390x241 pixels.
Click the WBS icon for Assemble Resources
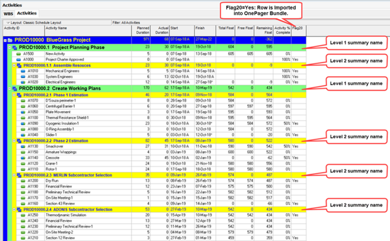[x=19, y=65]
